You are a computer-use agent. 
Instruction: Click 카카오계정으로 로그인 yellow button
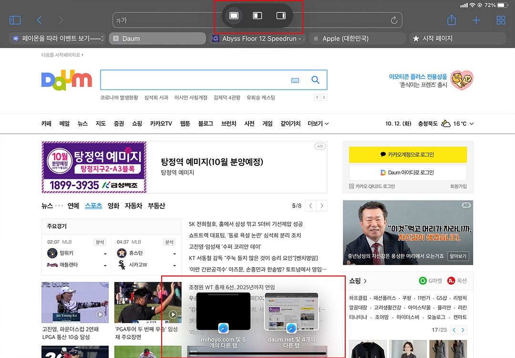click(x=408, y=154)
